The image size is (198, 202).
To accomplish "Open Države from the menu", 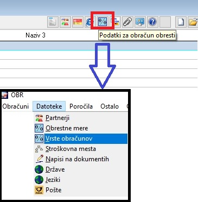I will pos(81,169).
